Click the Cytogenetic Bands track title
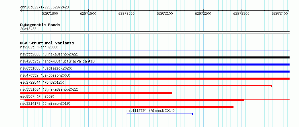299x127 pixels. 40,25
